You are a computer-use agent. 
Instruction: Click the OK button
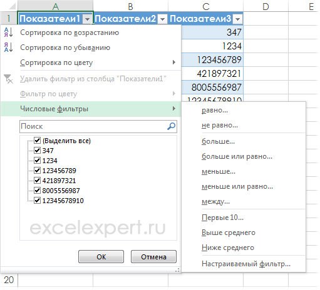[x=101, y=257]
